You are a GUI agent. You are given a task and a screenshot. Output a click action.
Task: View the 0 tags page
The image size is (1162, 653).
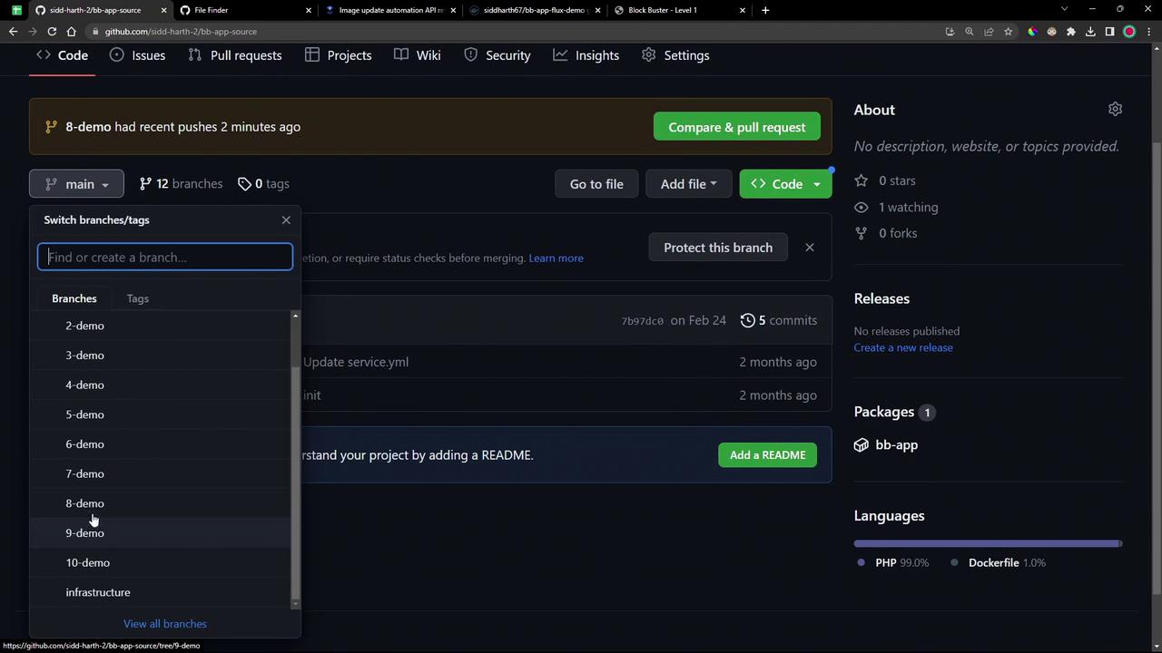(263, 184)
